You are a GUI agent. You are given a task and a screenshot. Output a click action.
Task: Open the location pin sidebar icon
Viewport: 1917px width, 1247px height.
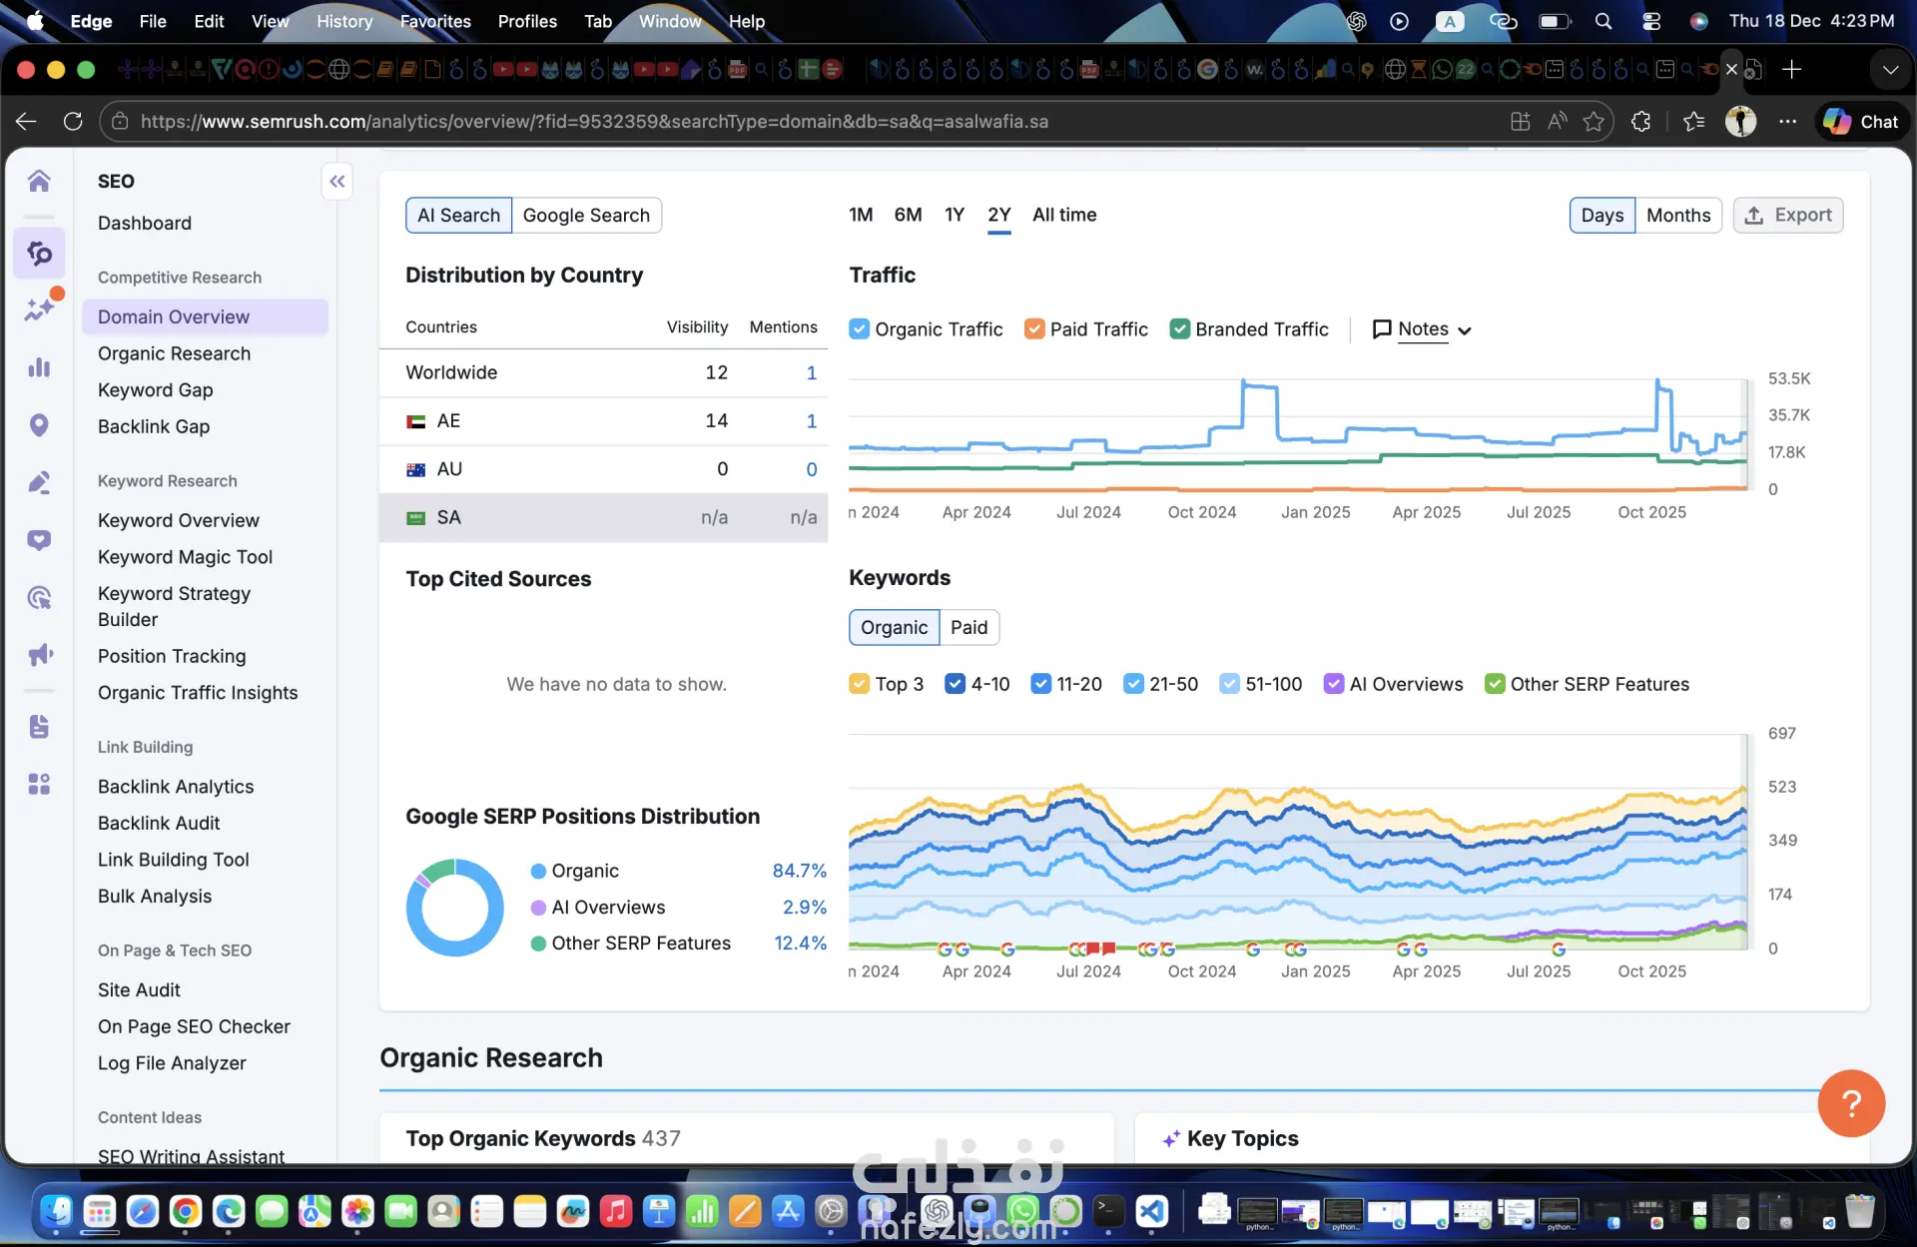[39, 425]
